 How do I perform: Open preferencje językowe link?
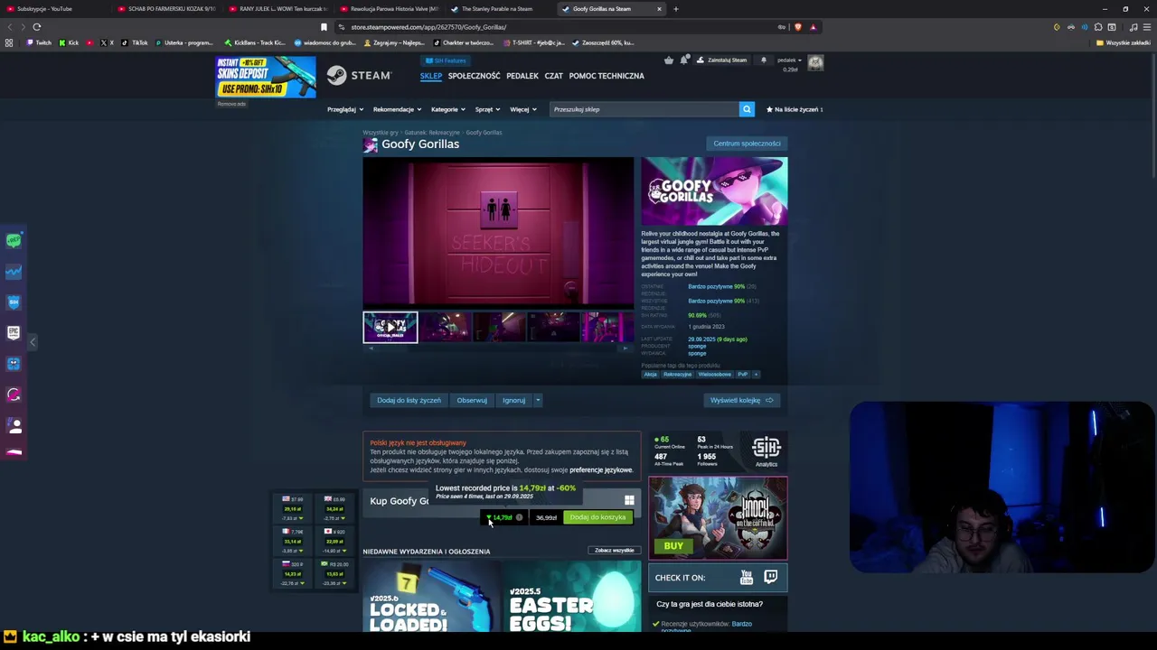click(x=601, y=470)
